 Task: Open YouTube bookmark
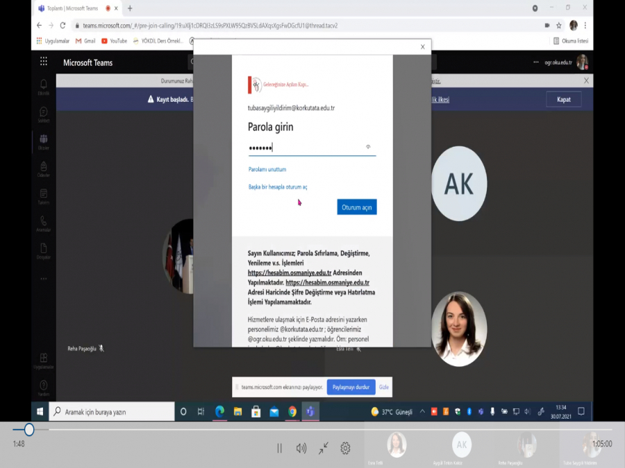pyautogui.click(x=114, y=41)
